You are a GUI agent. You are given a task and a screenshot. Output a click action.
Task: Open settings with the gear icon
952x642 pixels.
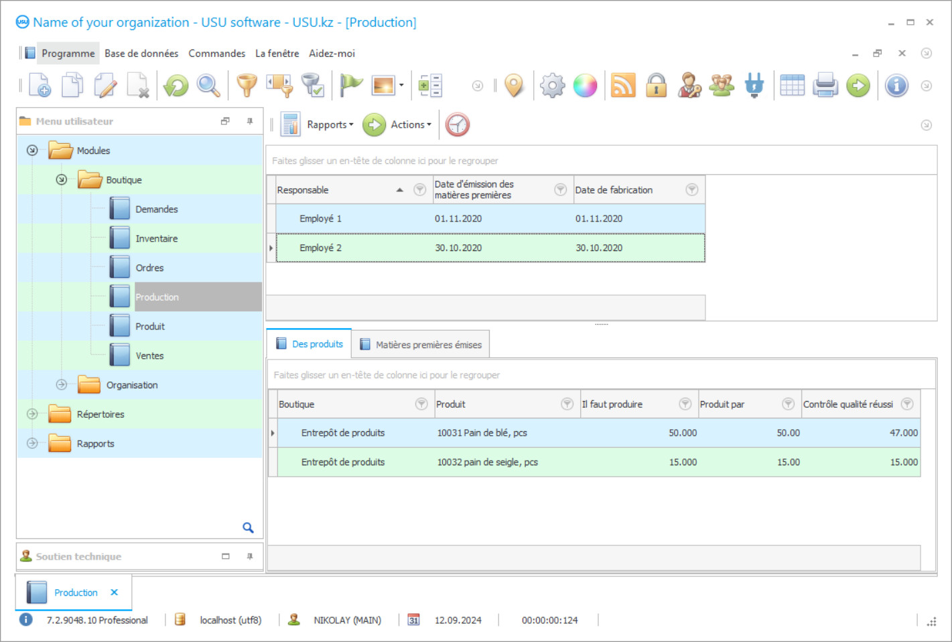tap(553, 85)
